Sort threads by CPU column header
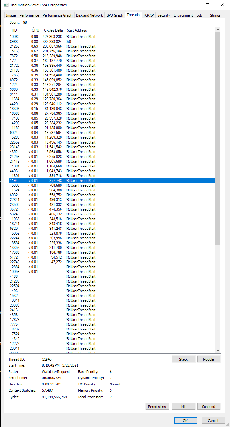Screen dimensions: 230x427 [x=35, y=30]
